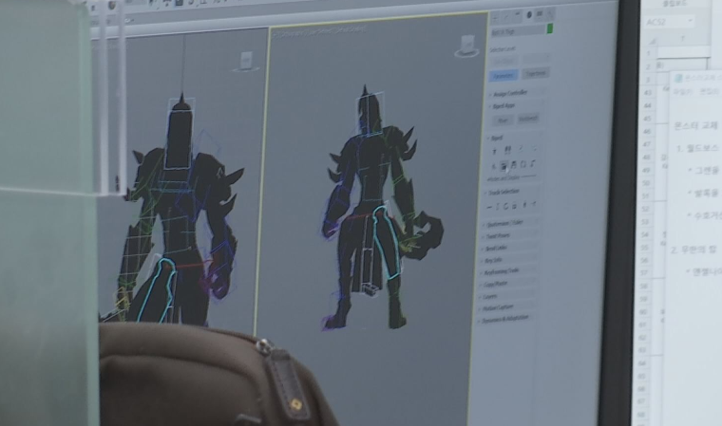
Task: Open the Biped Mixer app
Action: pyautogui.click(x=503, y=120)
